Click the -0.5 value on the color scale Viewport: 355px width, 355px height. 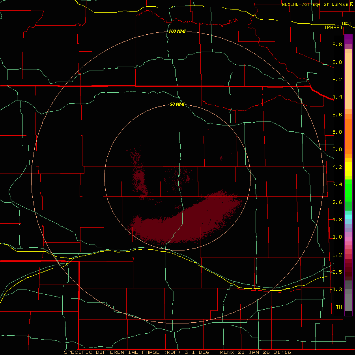(x=336, y=272)
